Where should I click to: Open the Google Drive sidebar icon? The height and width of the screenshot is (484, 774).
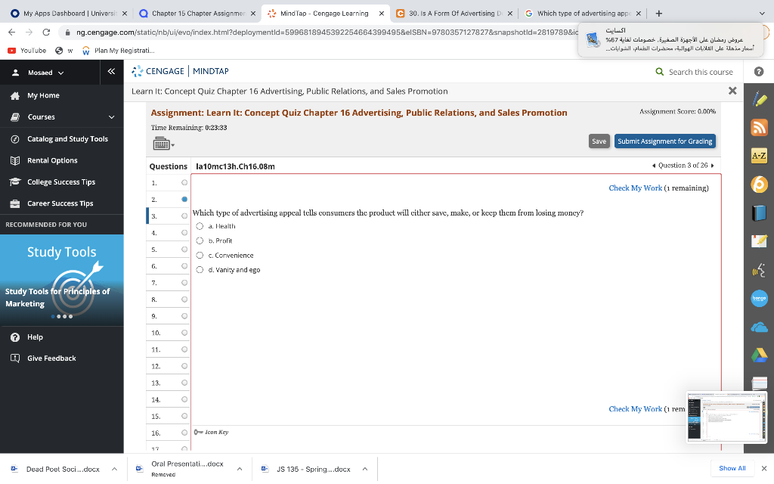[760, 353]
